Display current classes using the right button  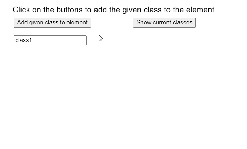tap(164, 23)
